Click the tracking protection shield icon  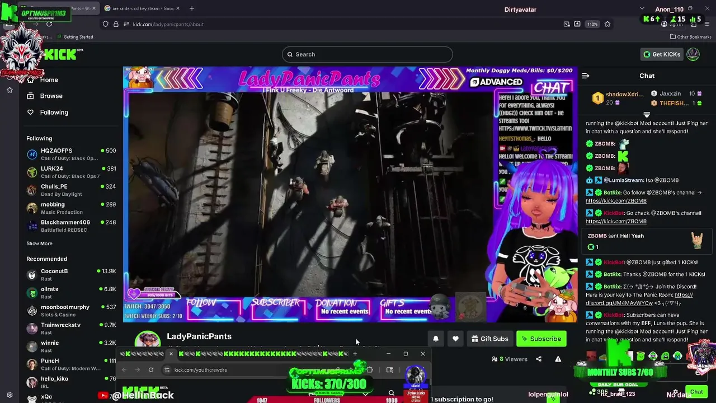(105, 24)
